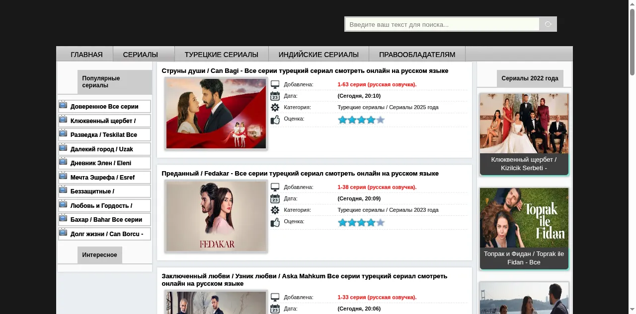Select the Популярные сериалы tab

(115, 82)
